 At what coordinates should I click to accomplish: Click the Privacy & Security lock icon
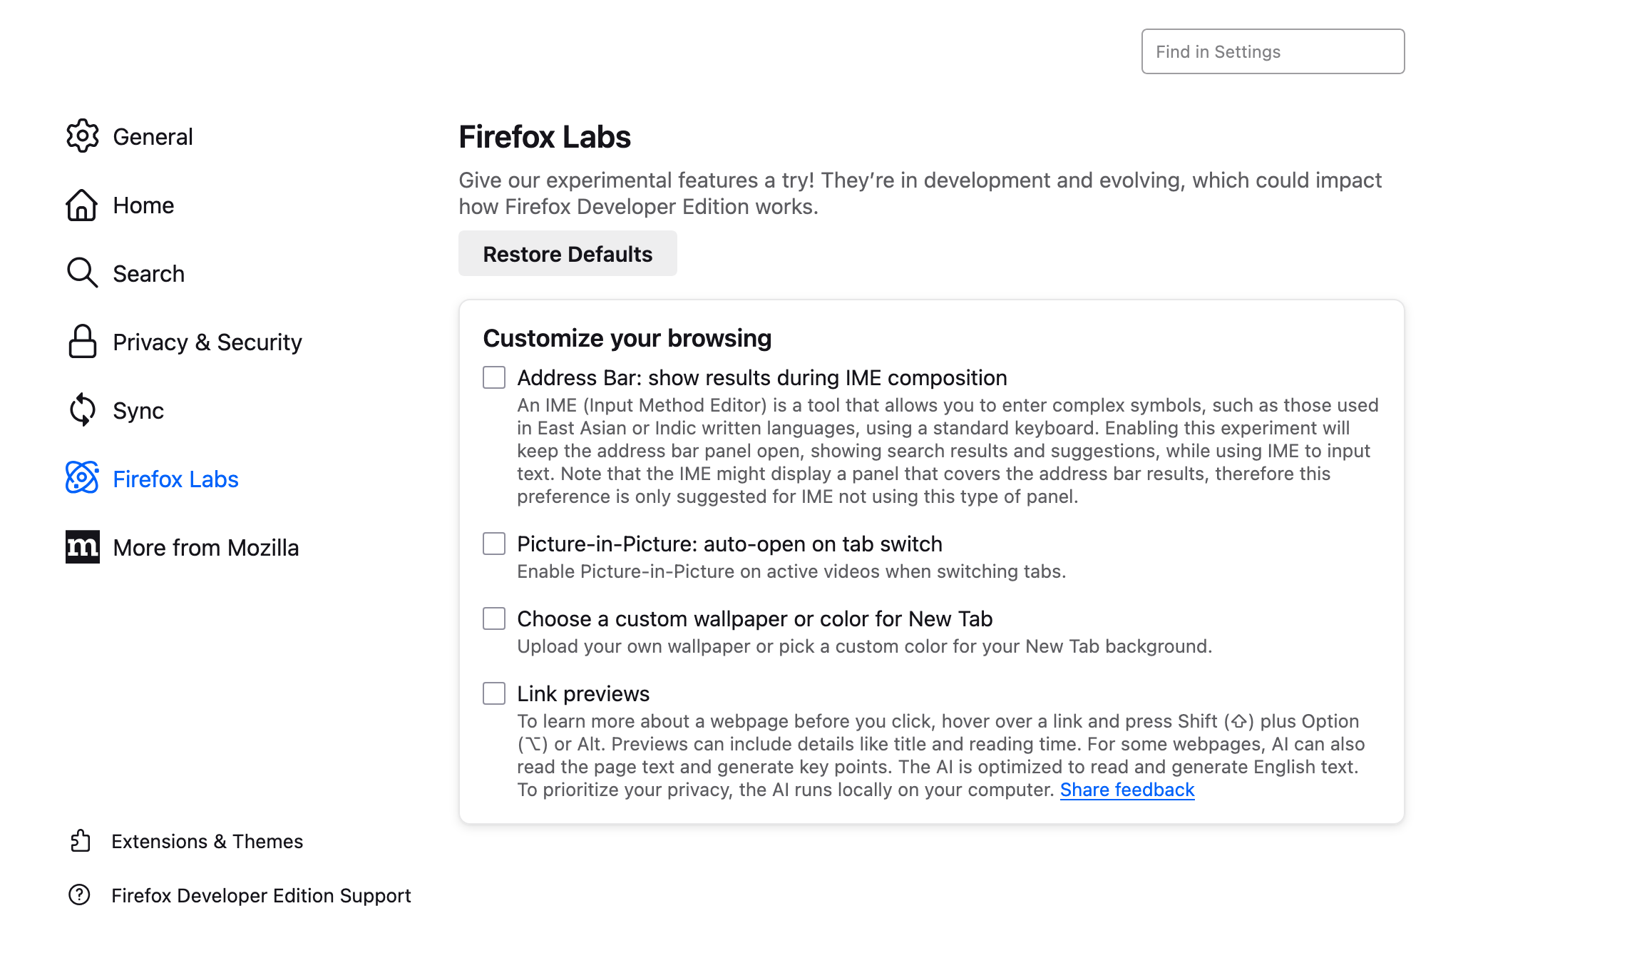pyautogui.click(x=83, y=341)
